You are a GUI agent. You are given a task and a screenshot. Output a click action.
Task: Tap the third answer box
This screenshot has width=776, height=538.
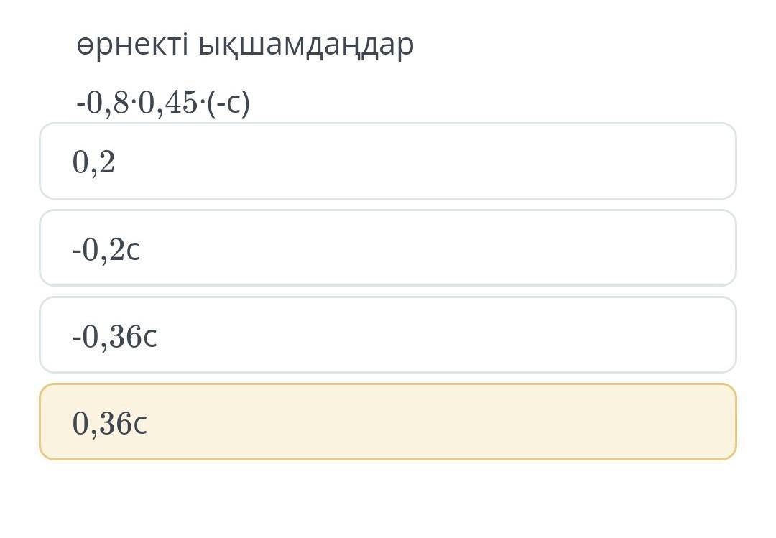click(388, 335)
